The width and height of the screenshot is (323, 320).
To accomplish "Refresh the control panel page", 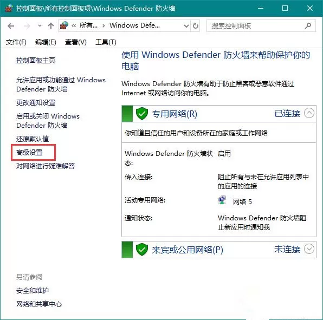I will pos(196,26).
